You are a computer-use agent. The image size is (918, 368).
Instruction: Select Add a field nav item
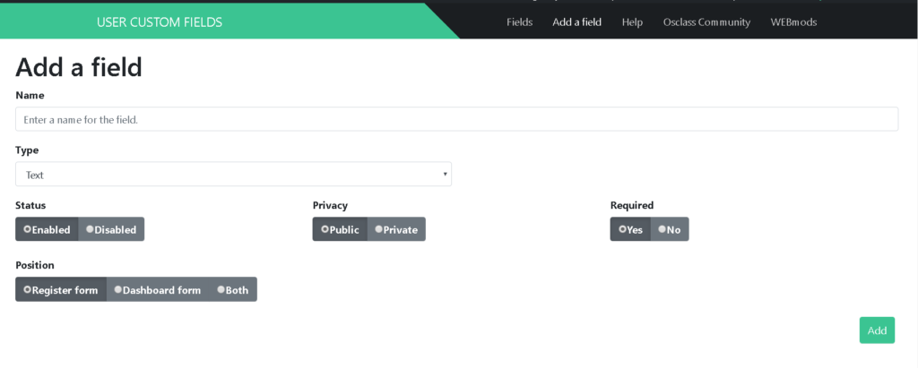pos(576,22)
